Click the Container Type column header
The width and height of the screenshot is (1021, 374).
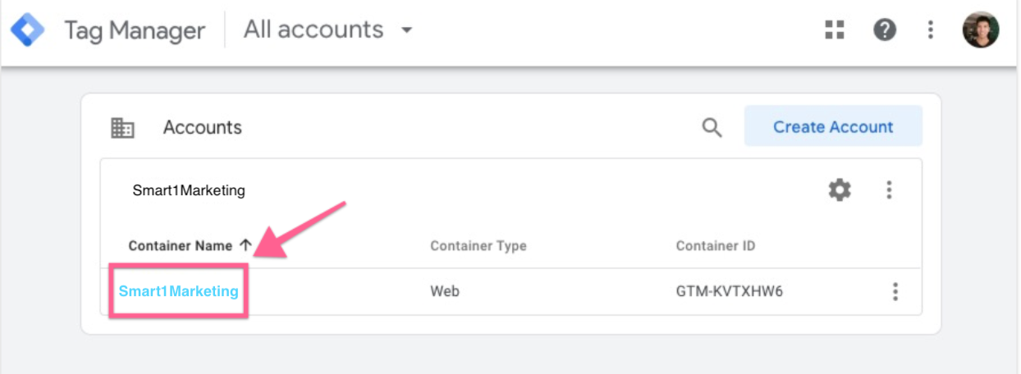click(x=478, y=246)
